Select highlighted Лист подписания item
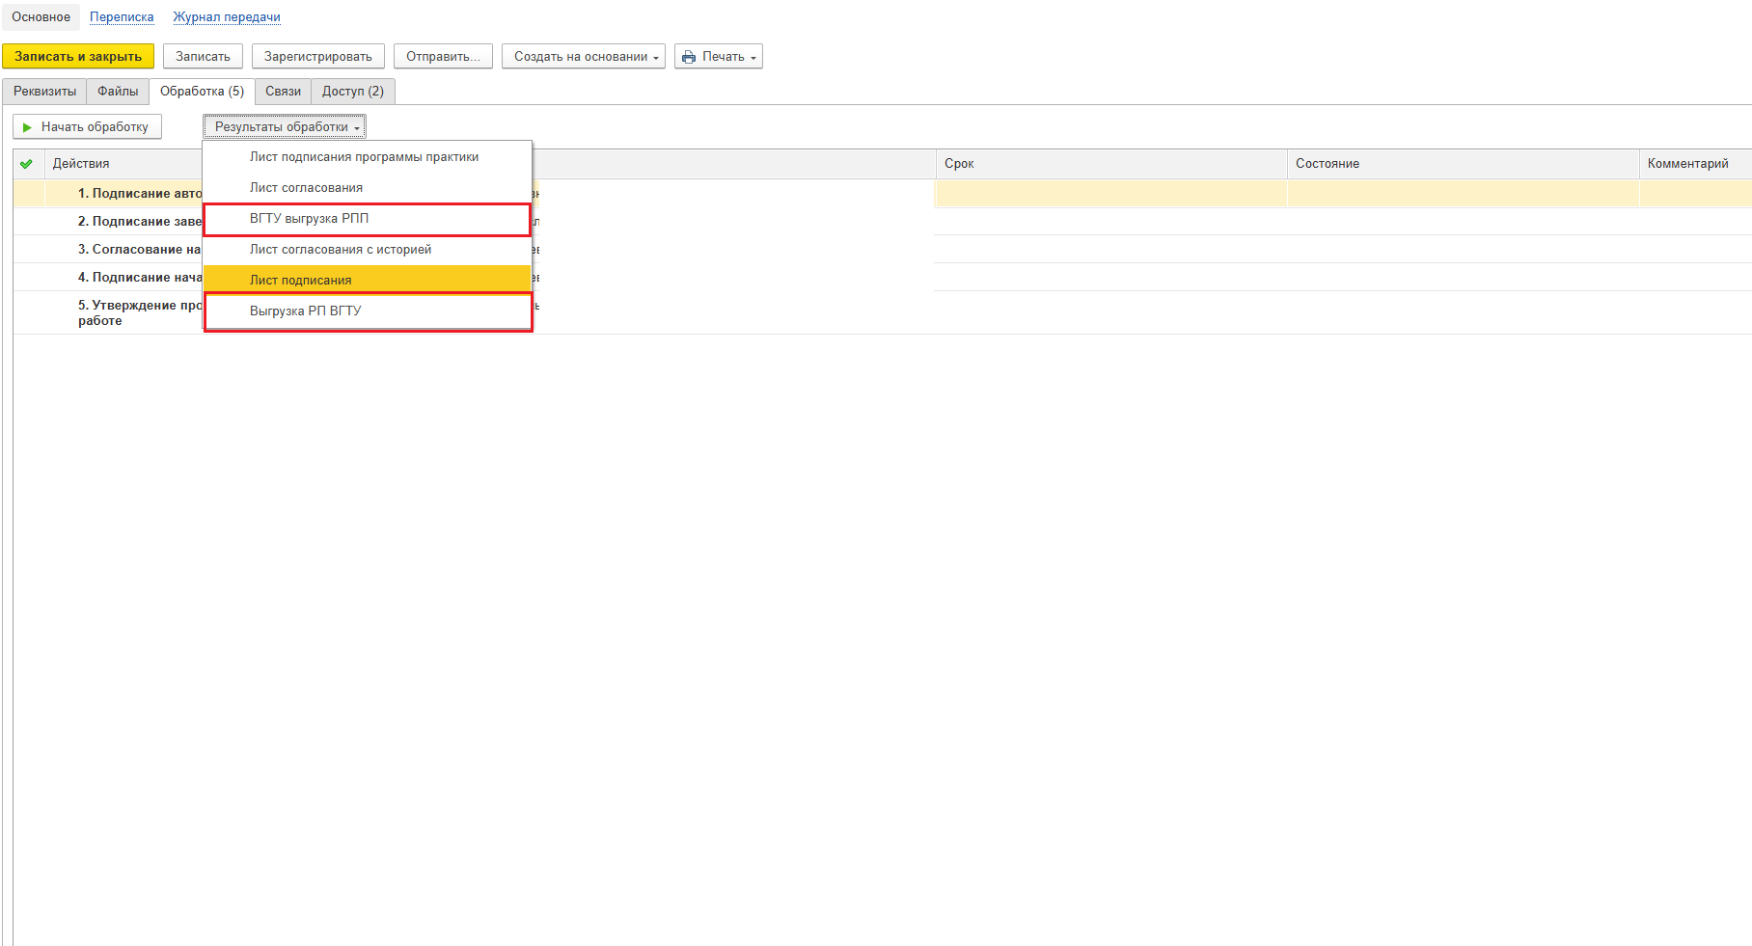Image resolution: width=1752 pixels, height=946 pixels. pos(300,281)
